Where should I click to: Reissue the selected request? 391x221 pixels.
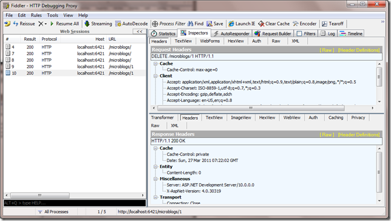24,24
